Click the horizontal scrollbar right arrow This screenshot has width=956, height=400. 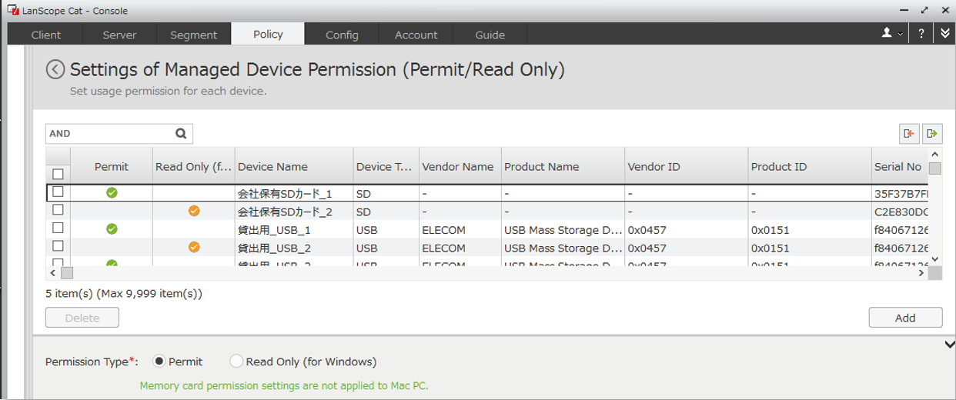click(921, 273)
